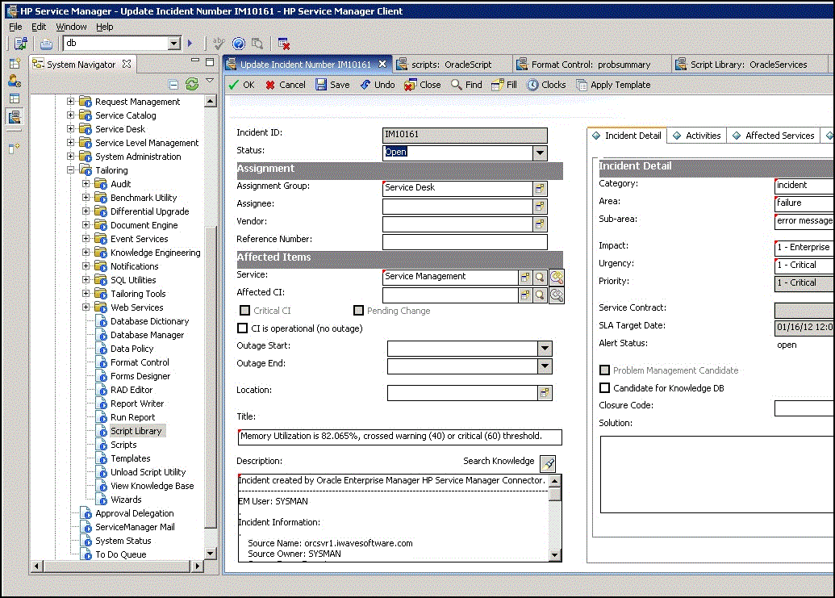
Task: Open the Help menu
Action: coord(104,27)
